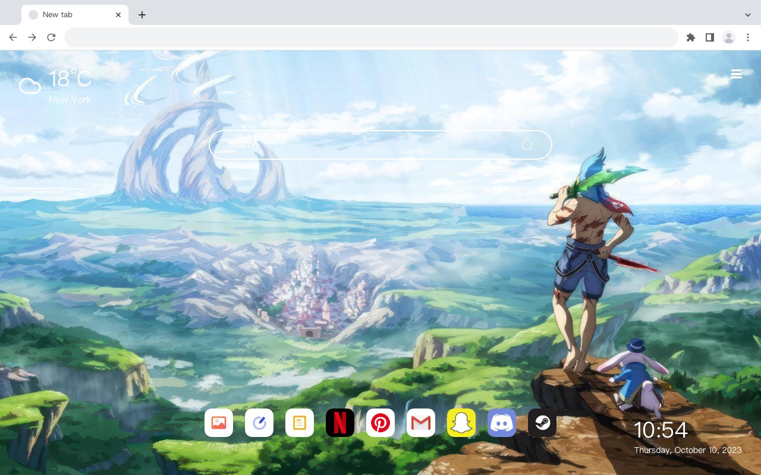
Task: Open the hamburger menu on the page
Action: [x=737, y=74]
